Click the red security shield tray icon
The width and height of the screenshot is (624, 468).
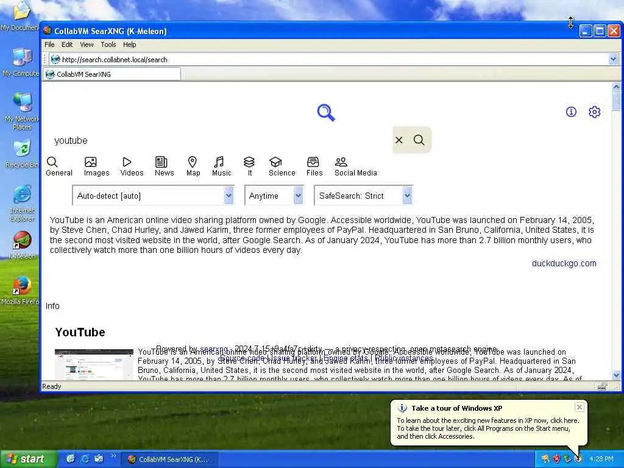tap(556, 459)
